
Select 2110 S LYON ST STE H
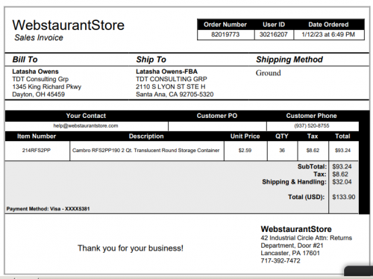click(171, 87)
